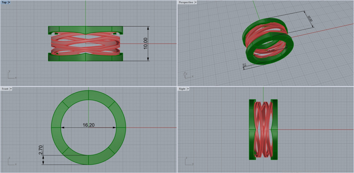Expand the Right viewport menu arrow

click(188, 89)
